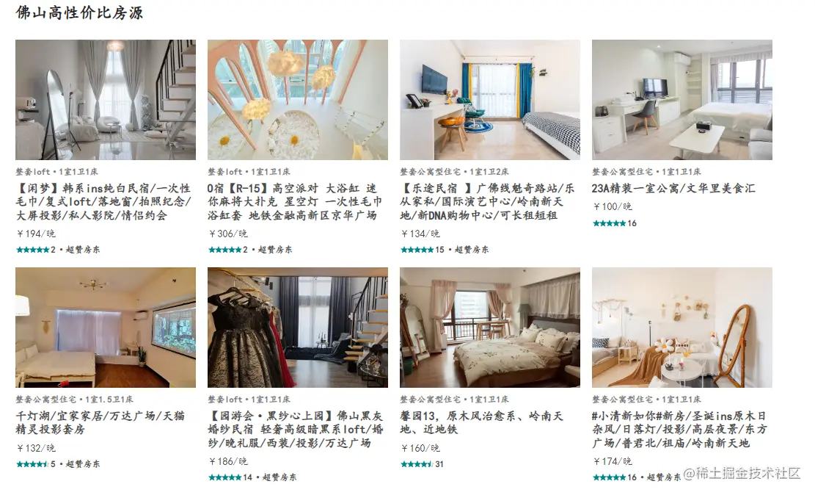Click the 0宿【R-15】高空派对 listing title
This screenshot has width=815, height=495.
point(295,202)
